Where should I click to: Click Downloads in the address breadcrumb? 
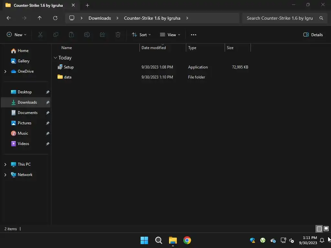[x=100, y=18]
